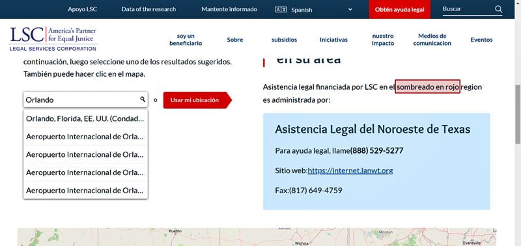Open the Sobre navigation menu
521x246 pixels.
pos(235,40)
